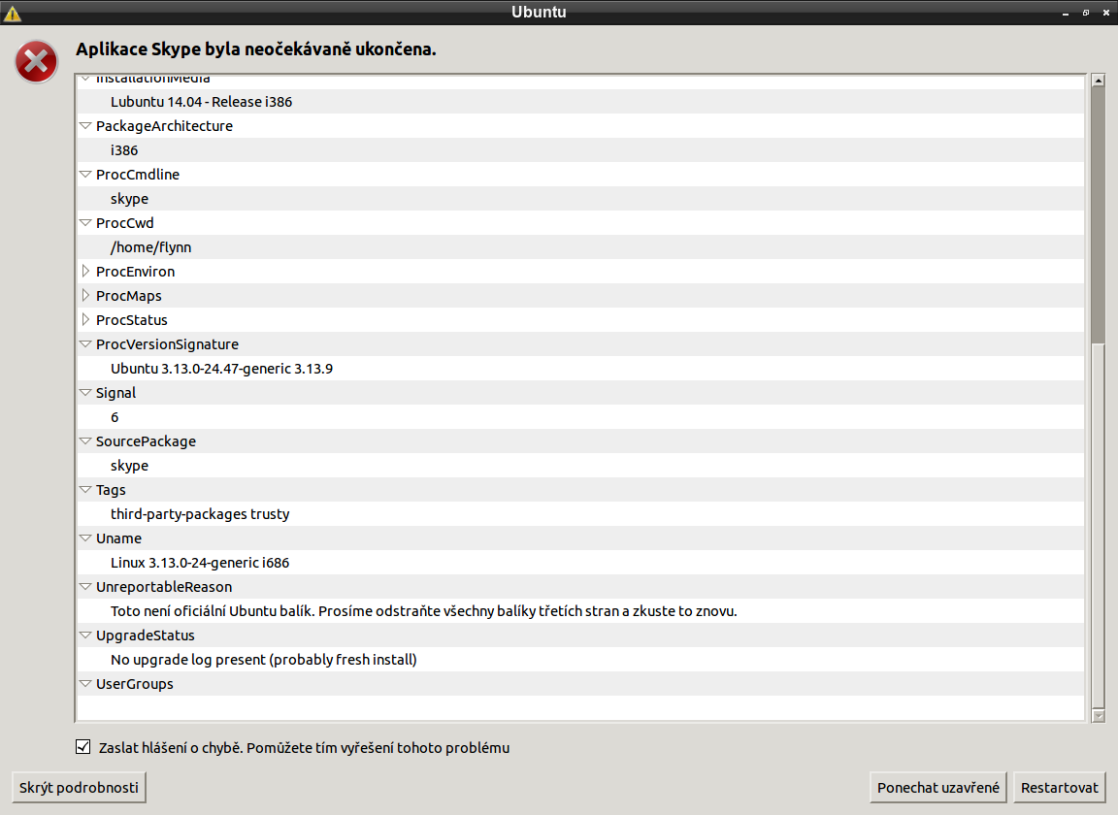The width and height of the screenshot is (1118, 815).
Task: Expand the ProcStatus entry
Action: 85,319
